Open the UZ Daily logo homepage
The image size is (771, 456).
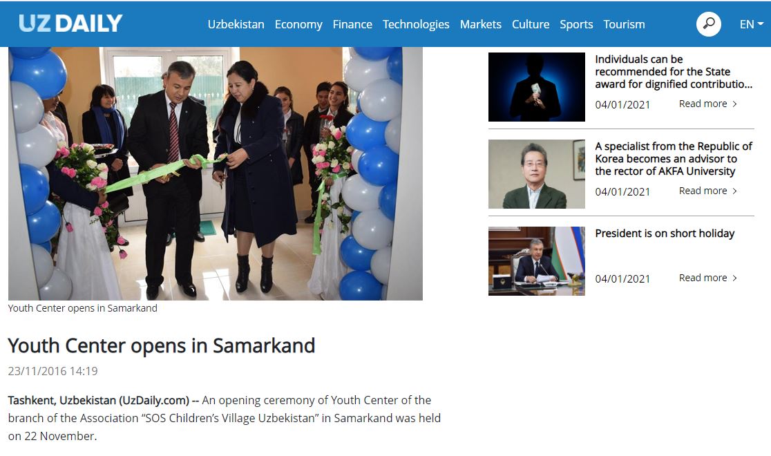tap(70, 23)
